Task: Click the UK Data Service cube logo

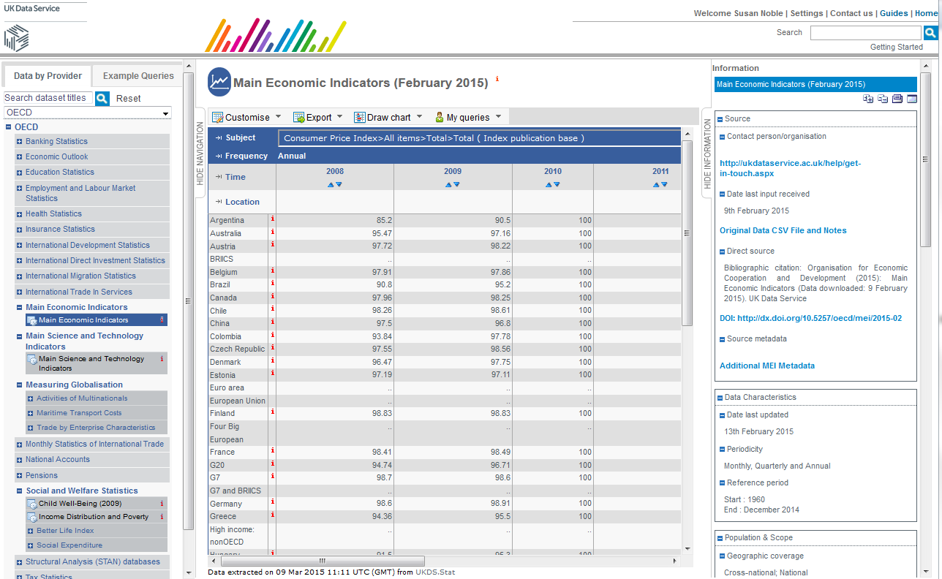Action: coord(16,38)
